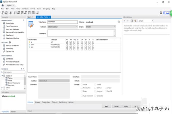The image size is (172, 114).
Task: Uncheck NN checkbox for id column
Action: 71,42
